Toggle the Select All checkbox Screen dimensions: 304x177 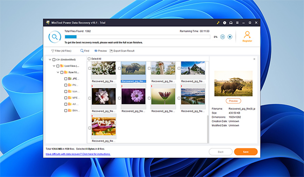(x=89, y=59)
